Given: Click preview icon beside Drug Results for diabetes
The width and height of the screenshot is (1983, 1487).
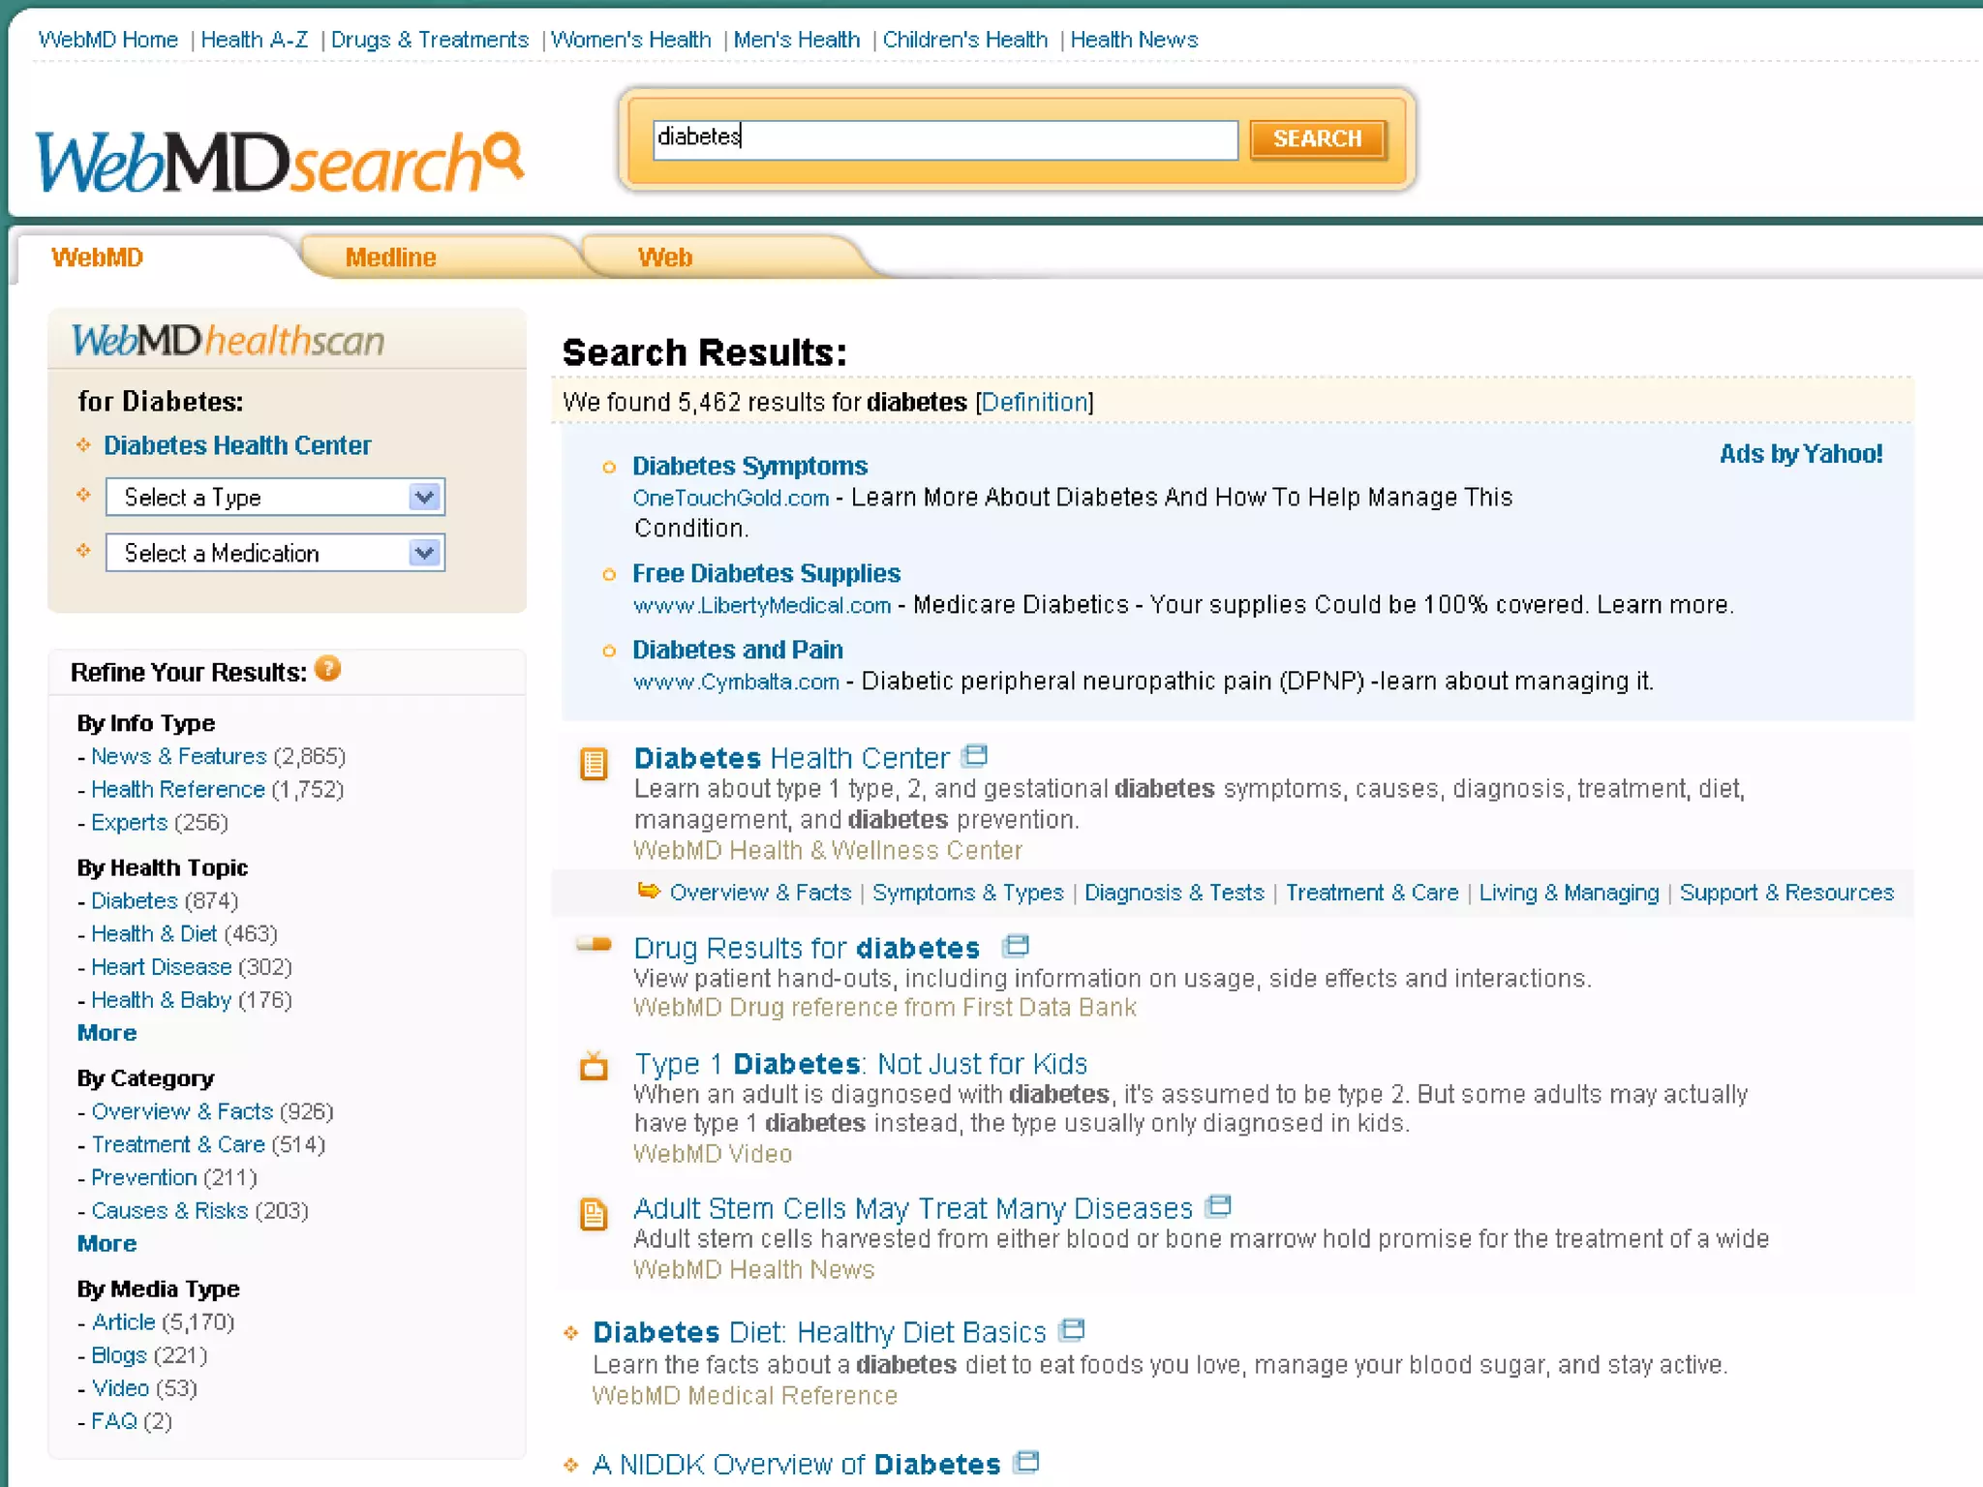Looking at the screenshot, I should pyautogui.click(x=1016, y=945).
